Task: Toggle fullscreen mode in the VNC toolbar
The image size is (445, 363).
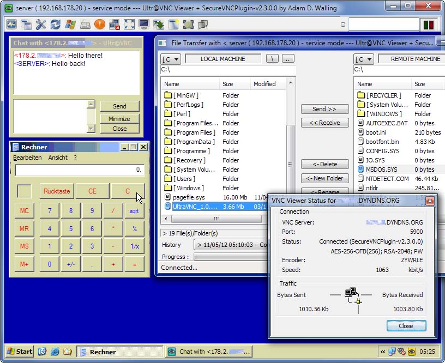Action: coord(129,25)
